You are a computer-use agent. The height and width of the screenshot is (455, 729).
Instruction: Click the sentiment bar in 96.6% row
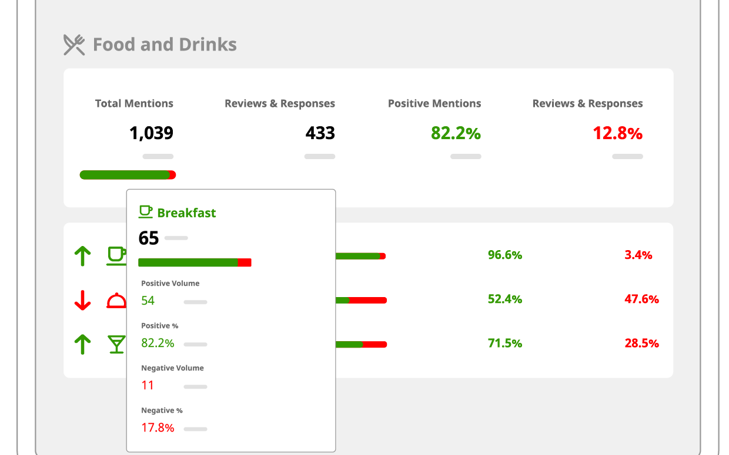pos(360,256)
